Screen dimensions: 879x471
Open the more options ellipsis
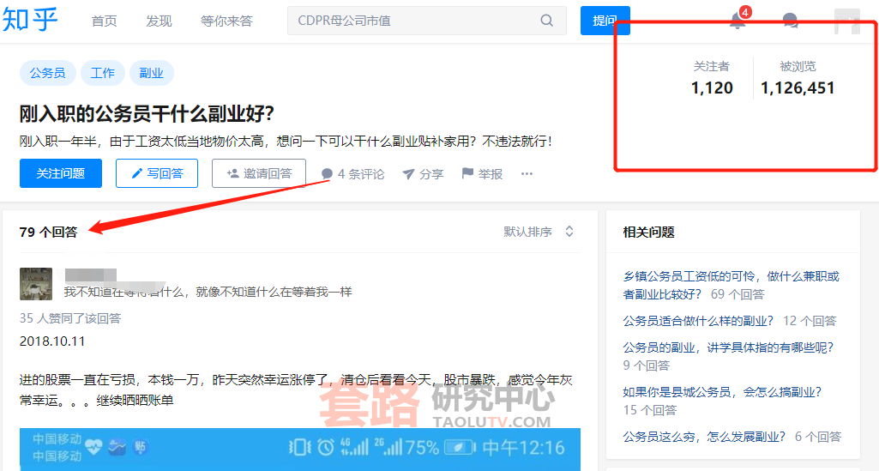click(x=527, y=174)
